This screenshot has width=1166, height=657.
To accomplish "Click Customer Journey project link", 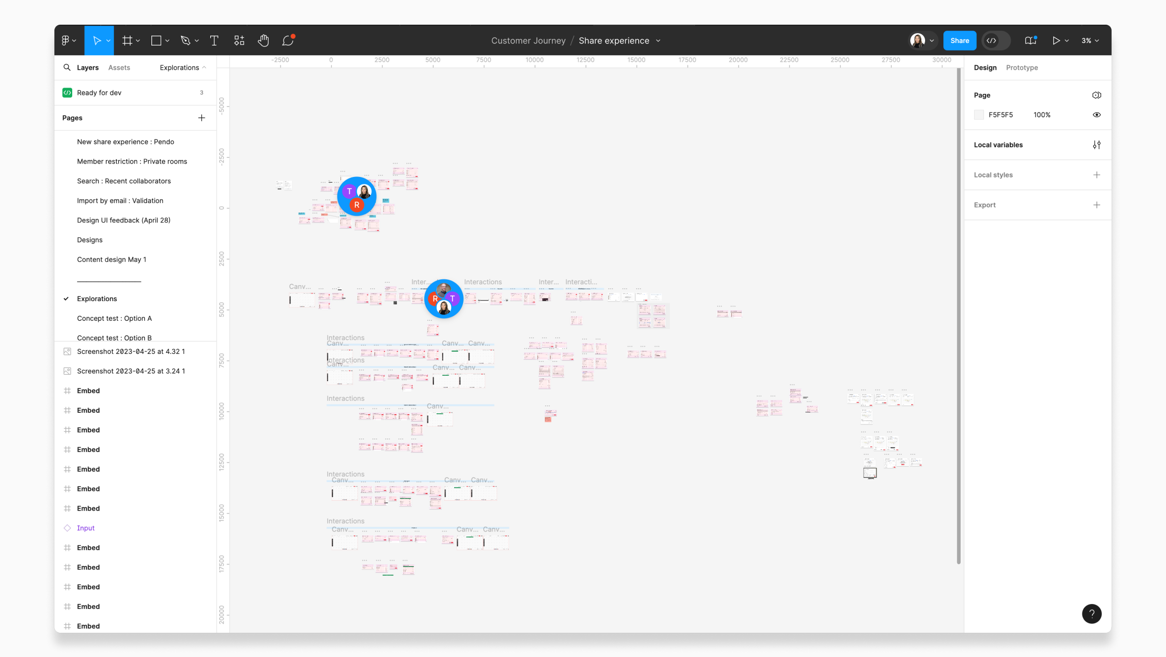I will click(528, 41).
